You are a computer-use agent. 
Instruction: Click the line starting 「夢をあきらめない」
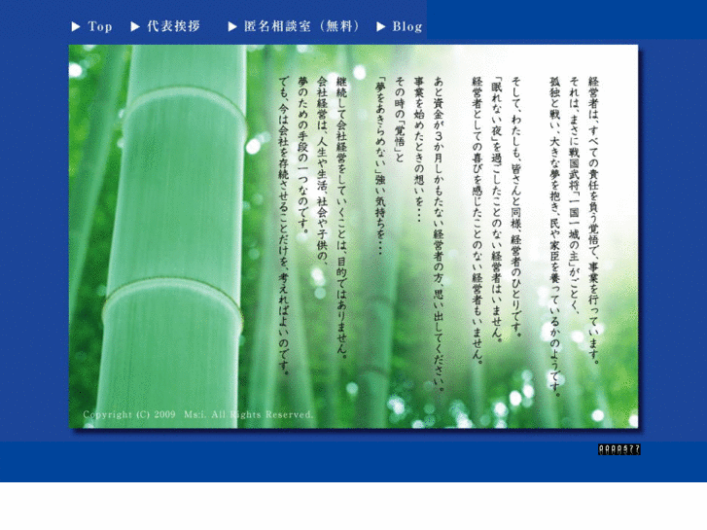[x=380, y=166]
